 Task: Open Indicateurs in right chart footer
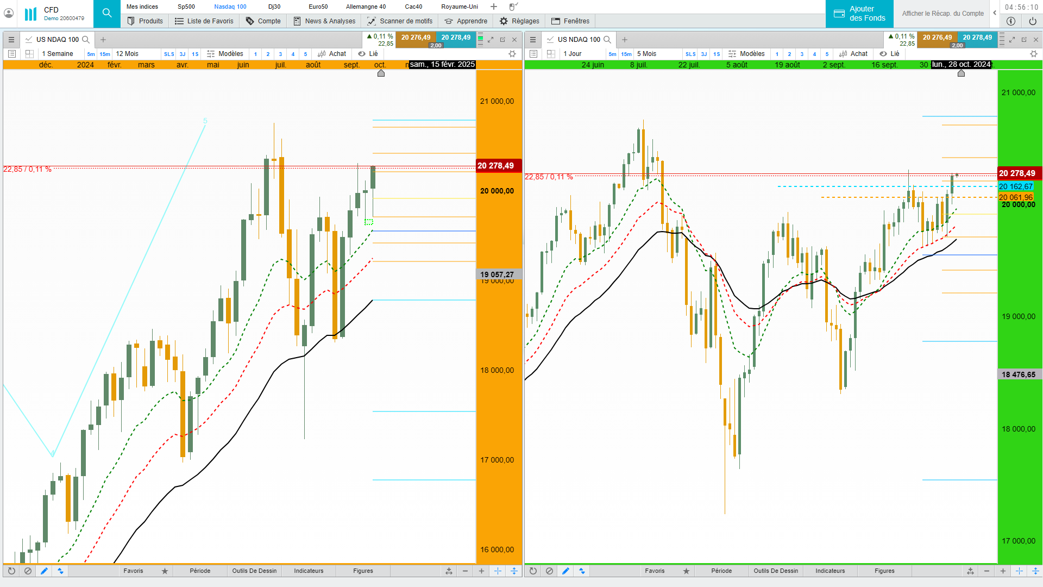(x=830, y=571)
